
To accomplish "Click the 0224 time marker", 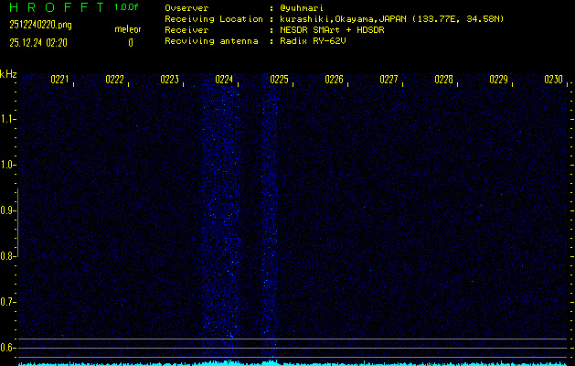I will (x=224, y=80).
